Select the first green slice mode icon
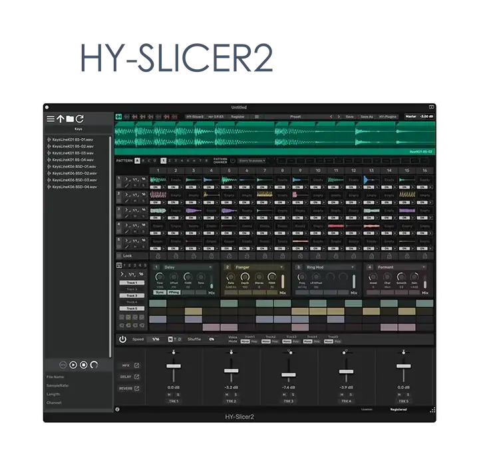Screen dimensions: 479x466 [118, 116]
